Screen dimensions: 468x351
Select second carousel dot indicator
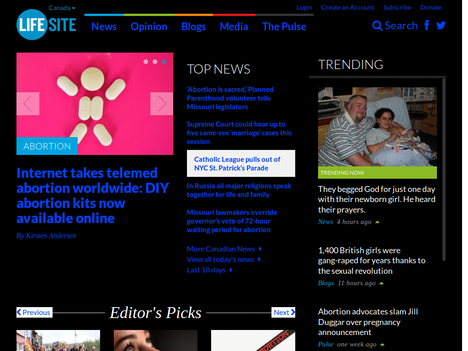point(155,62)
